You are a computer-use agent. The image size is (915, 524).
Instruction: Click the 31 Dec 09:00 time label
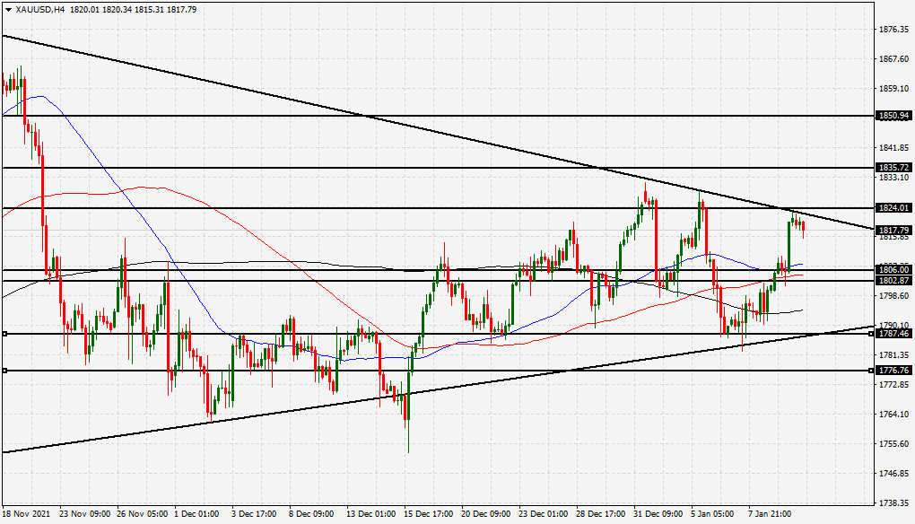tap(658, 514)
